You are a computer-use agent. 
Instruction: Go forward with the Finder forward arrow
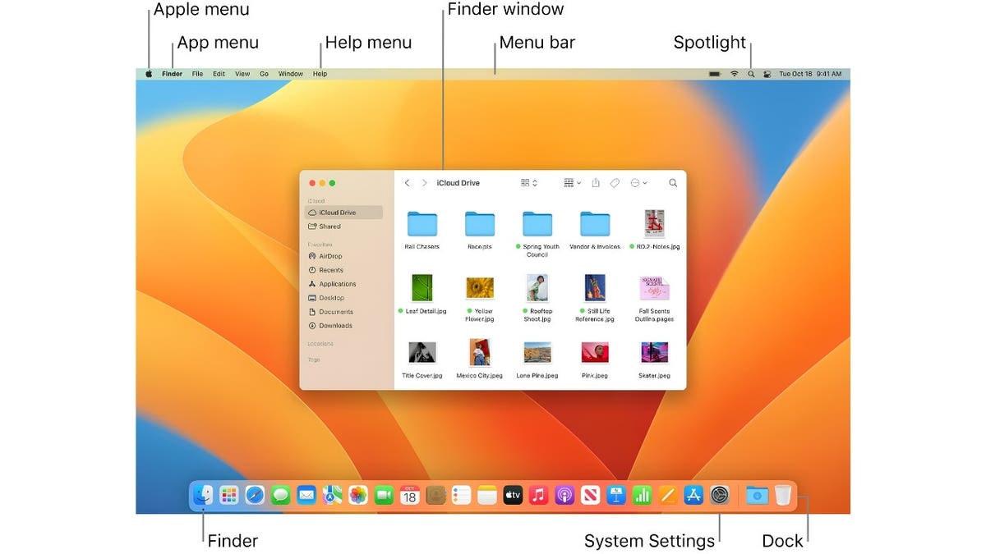424,183
